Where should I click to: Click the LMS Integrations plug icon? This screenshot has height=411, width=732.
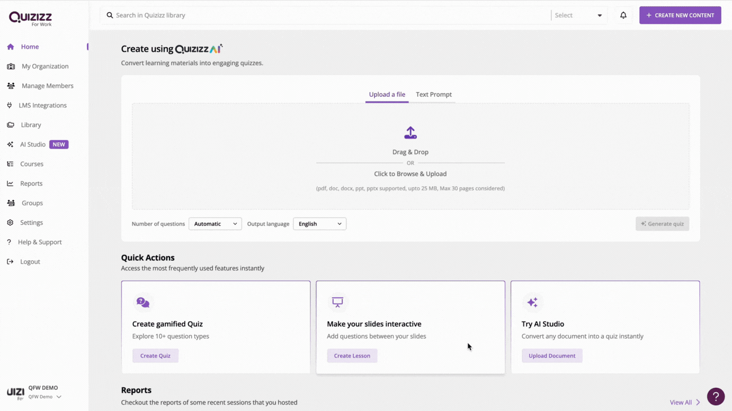pos(10,105)
